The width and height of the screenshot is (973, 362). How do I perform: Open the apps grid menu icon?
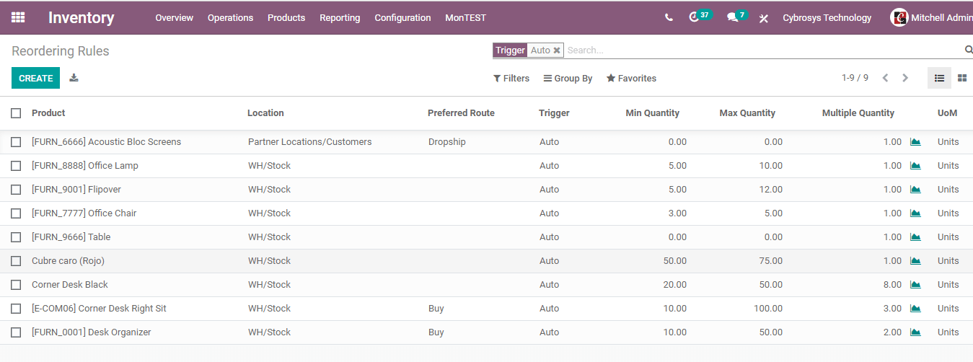[18, 17]
